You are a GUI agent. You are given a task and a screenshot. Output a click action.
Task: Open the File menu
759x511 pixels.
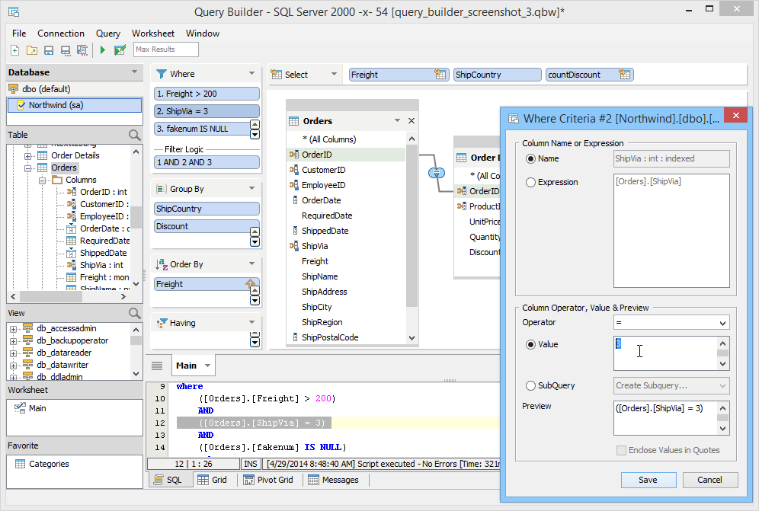pos(19,34)
